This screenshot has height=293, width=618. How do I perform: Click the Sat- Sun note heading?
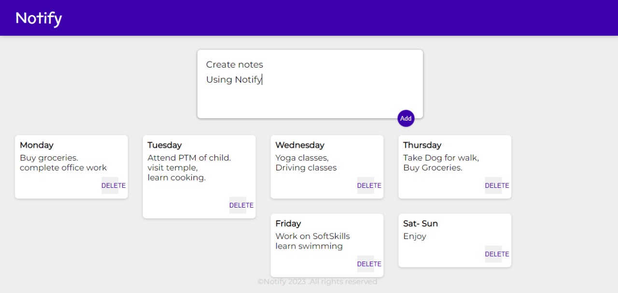pyautogui.click(x=421, y=223)
